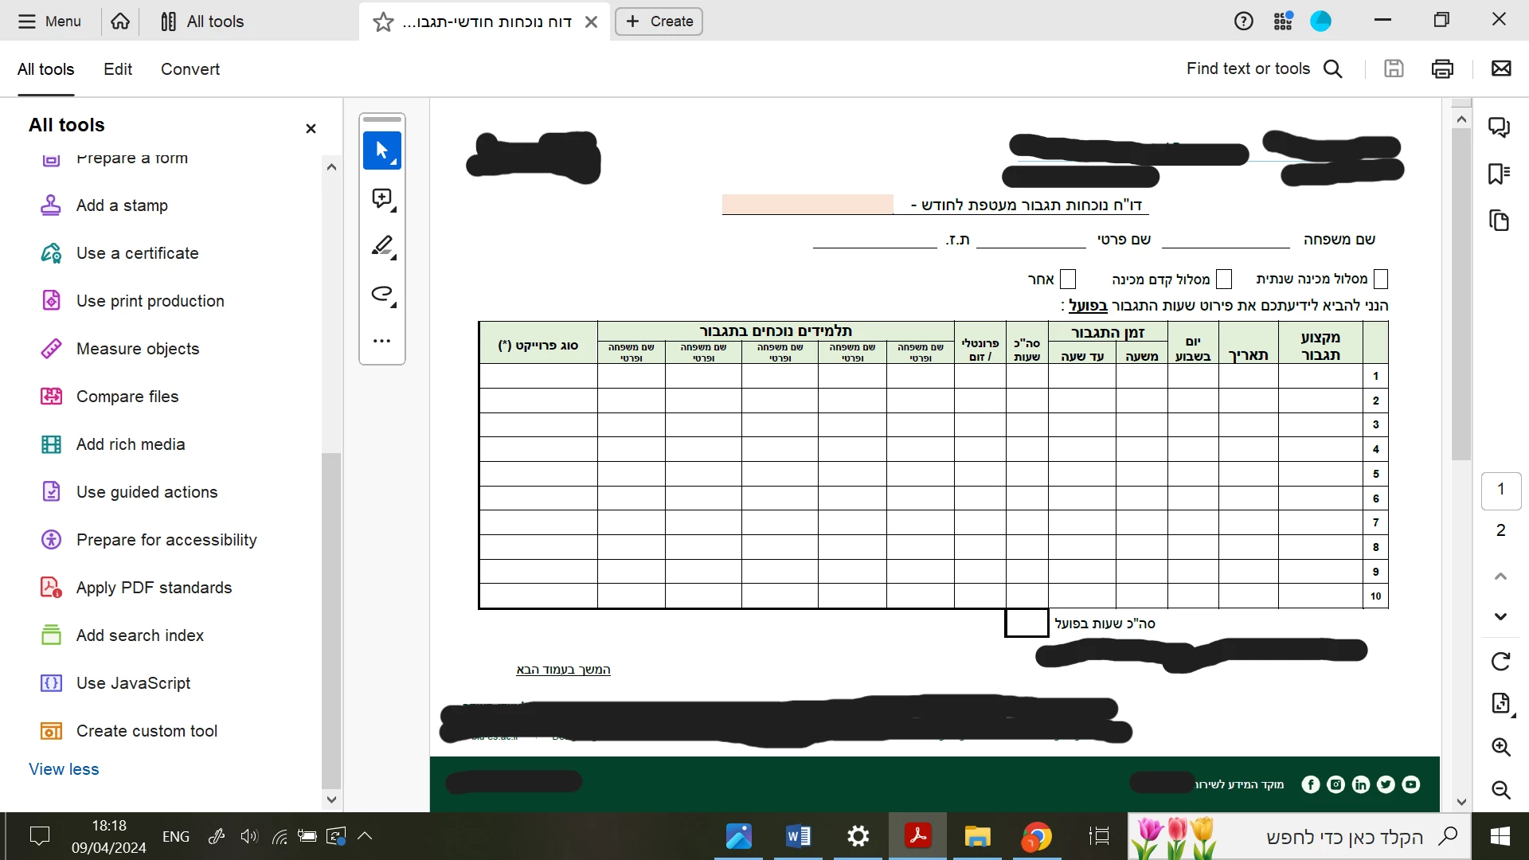
Task: Click the add comment tool icon
Action: (x=382, y=198)
